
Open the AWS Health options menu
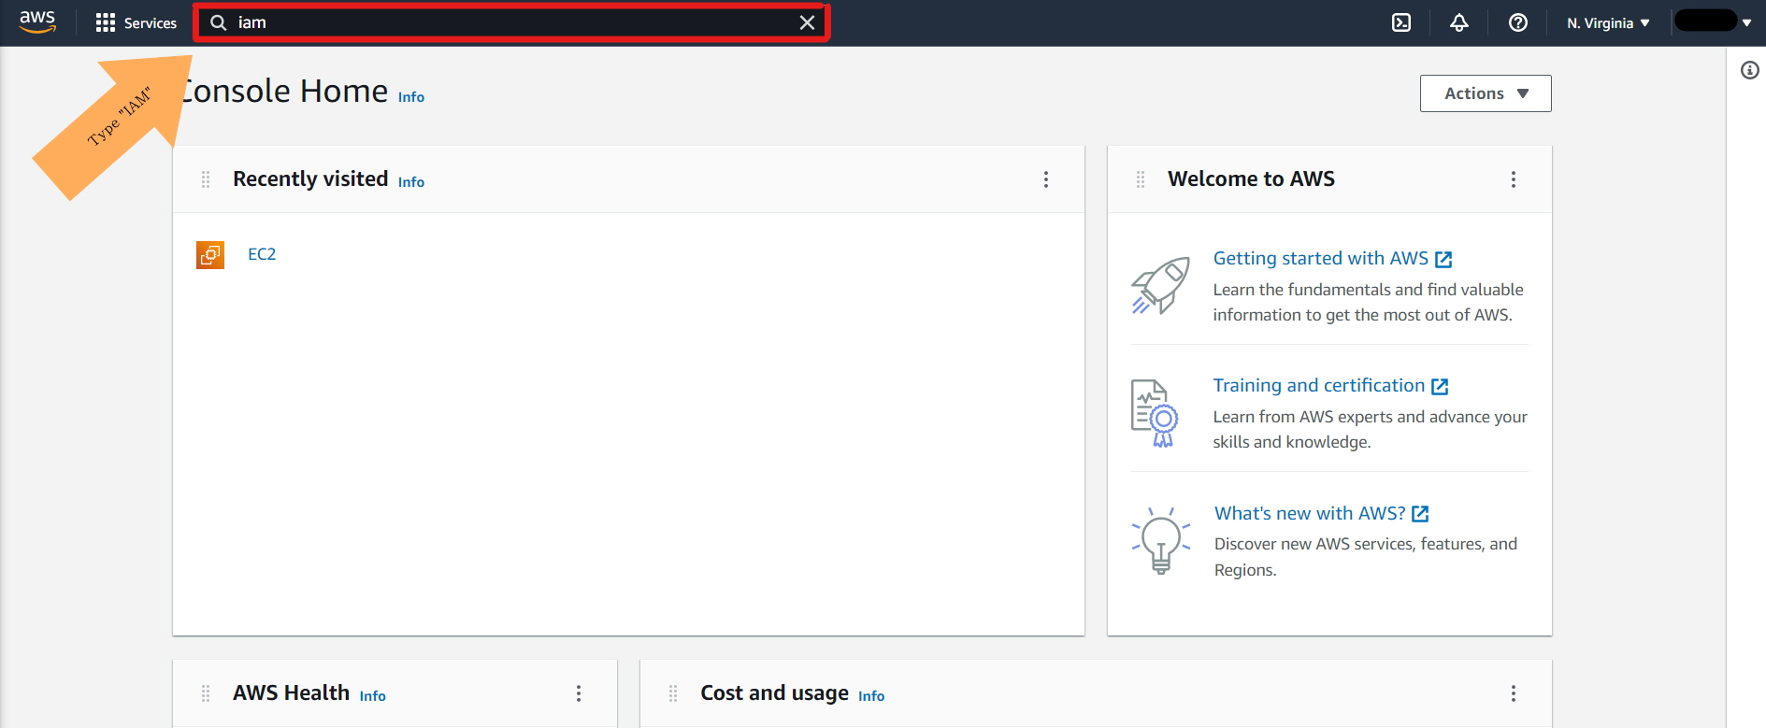click(x=579, y=693)
